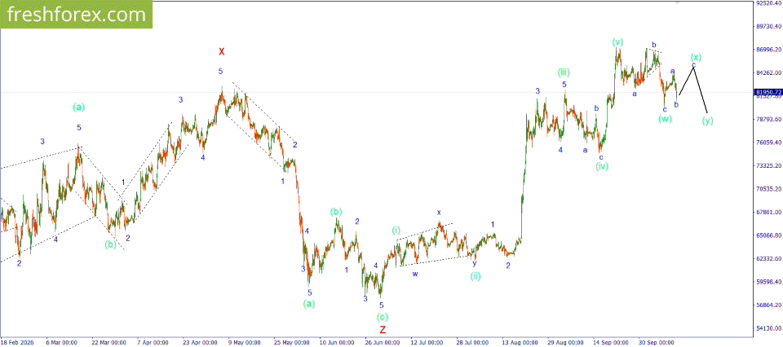Click the 54130.00 price axis label
The image size is (783, 347).
768,328
